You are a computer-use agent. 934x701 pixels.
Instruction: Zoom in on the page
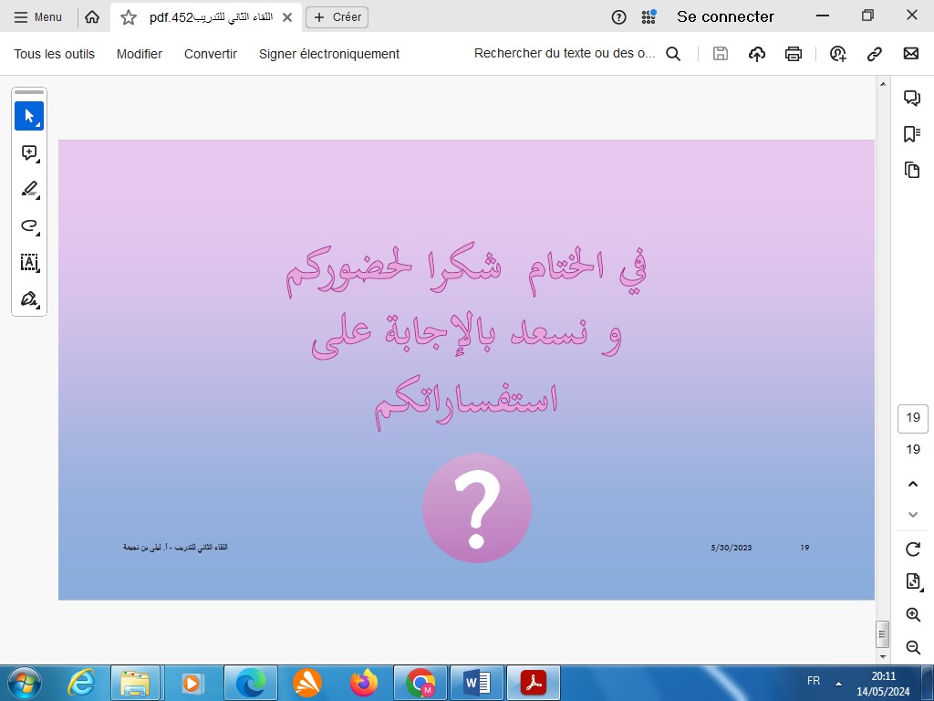point(912,615)
